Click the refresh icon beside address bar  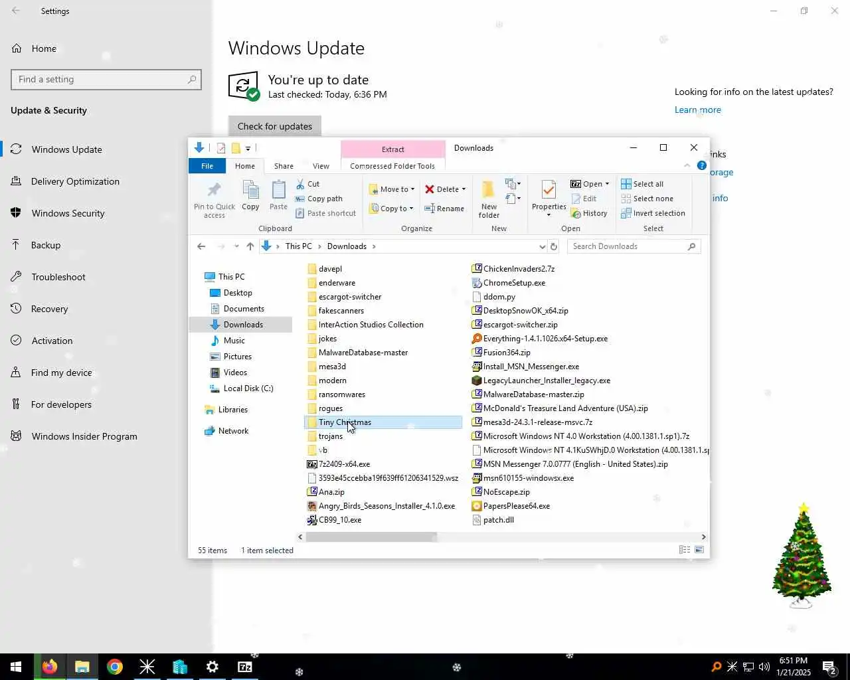click(x=554, y=246)
